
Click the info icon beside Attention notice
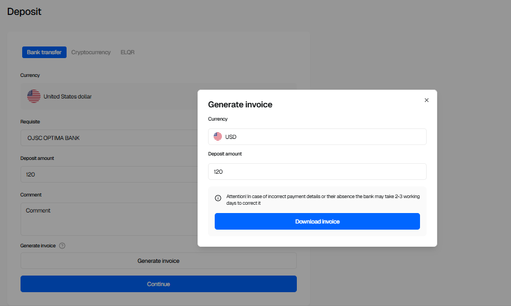point(218,198)
